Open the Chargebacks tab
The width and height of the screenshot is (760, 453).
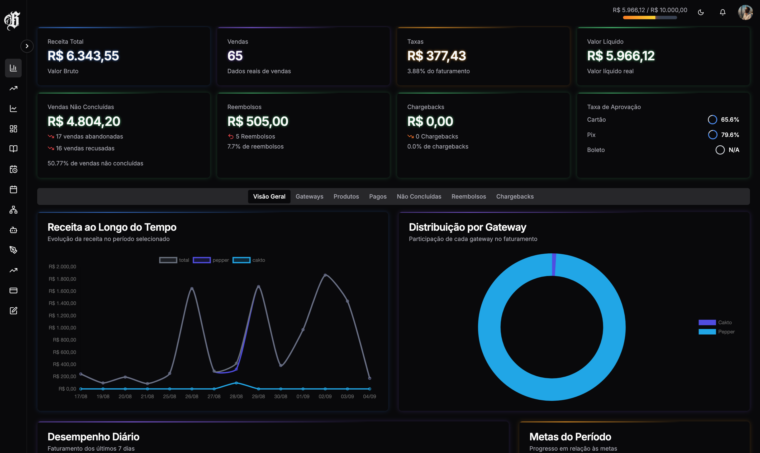point(515,196)
